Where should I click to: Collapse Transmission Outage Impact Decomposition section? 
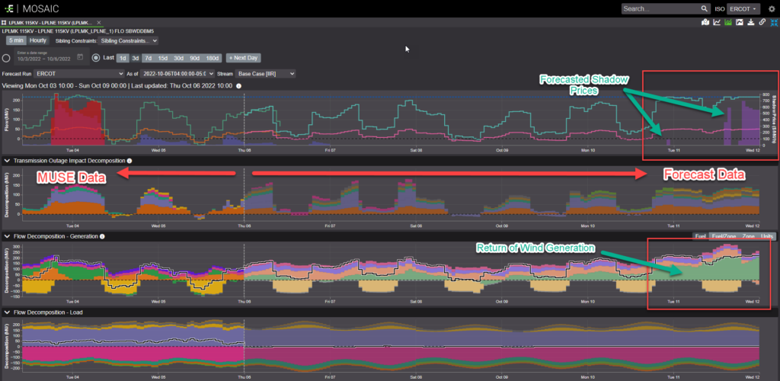7,161
